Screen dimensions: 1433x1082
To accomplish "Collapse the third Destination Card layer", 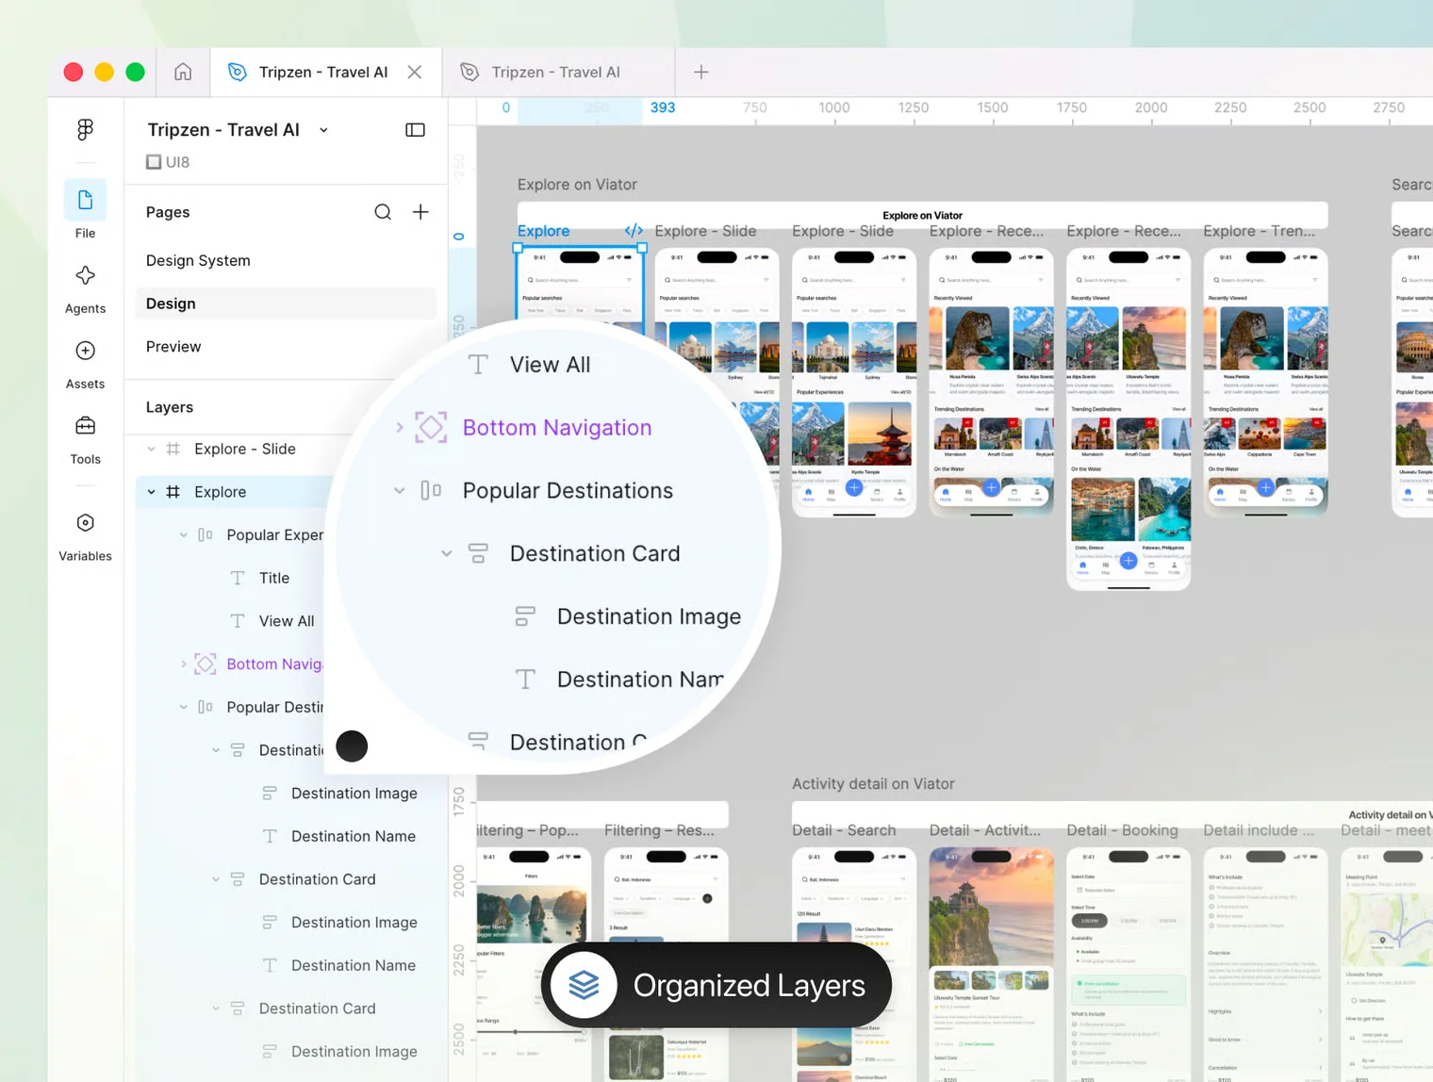I will coord(216,1008).
